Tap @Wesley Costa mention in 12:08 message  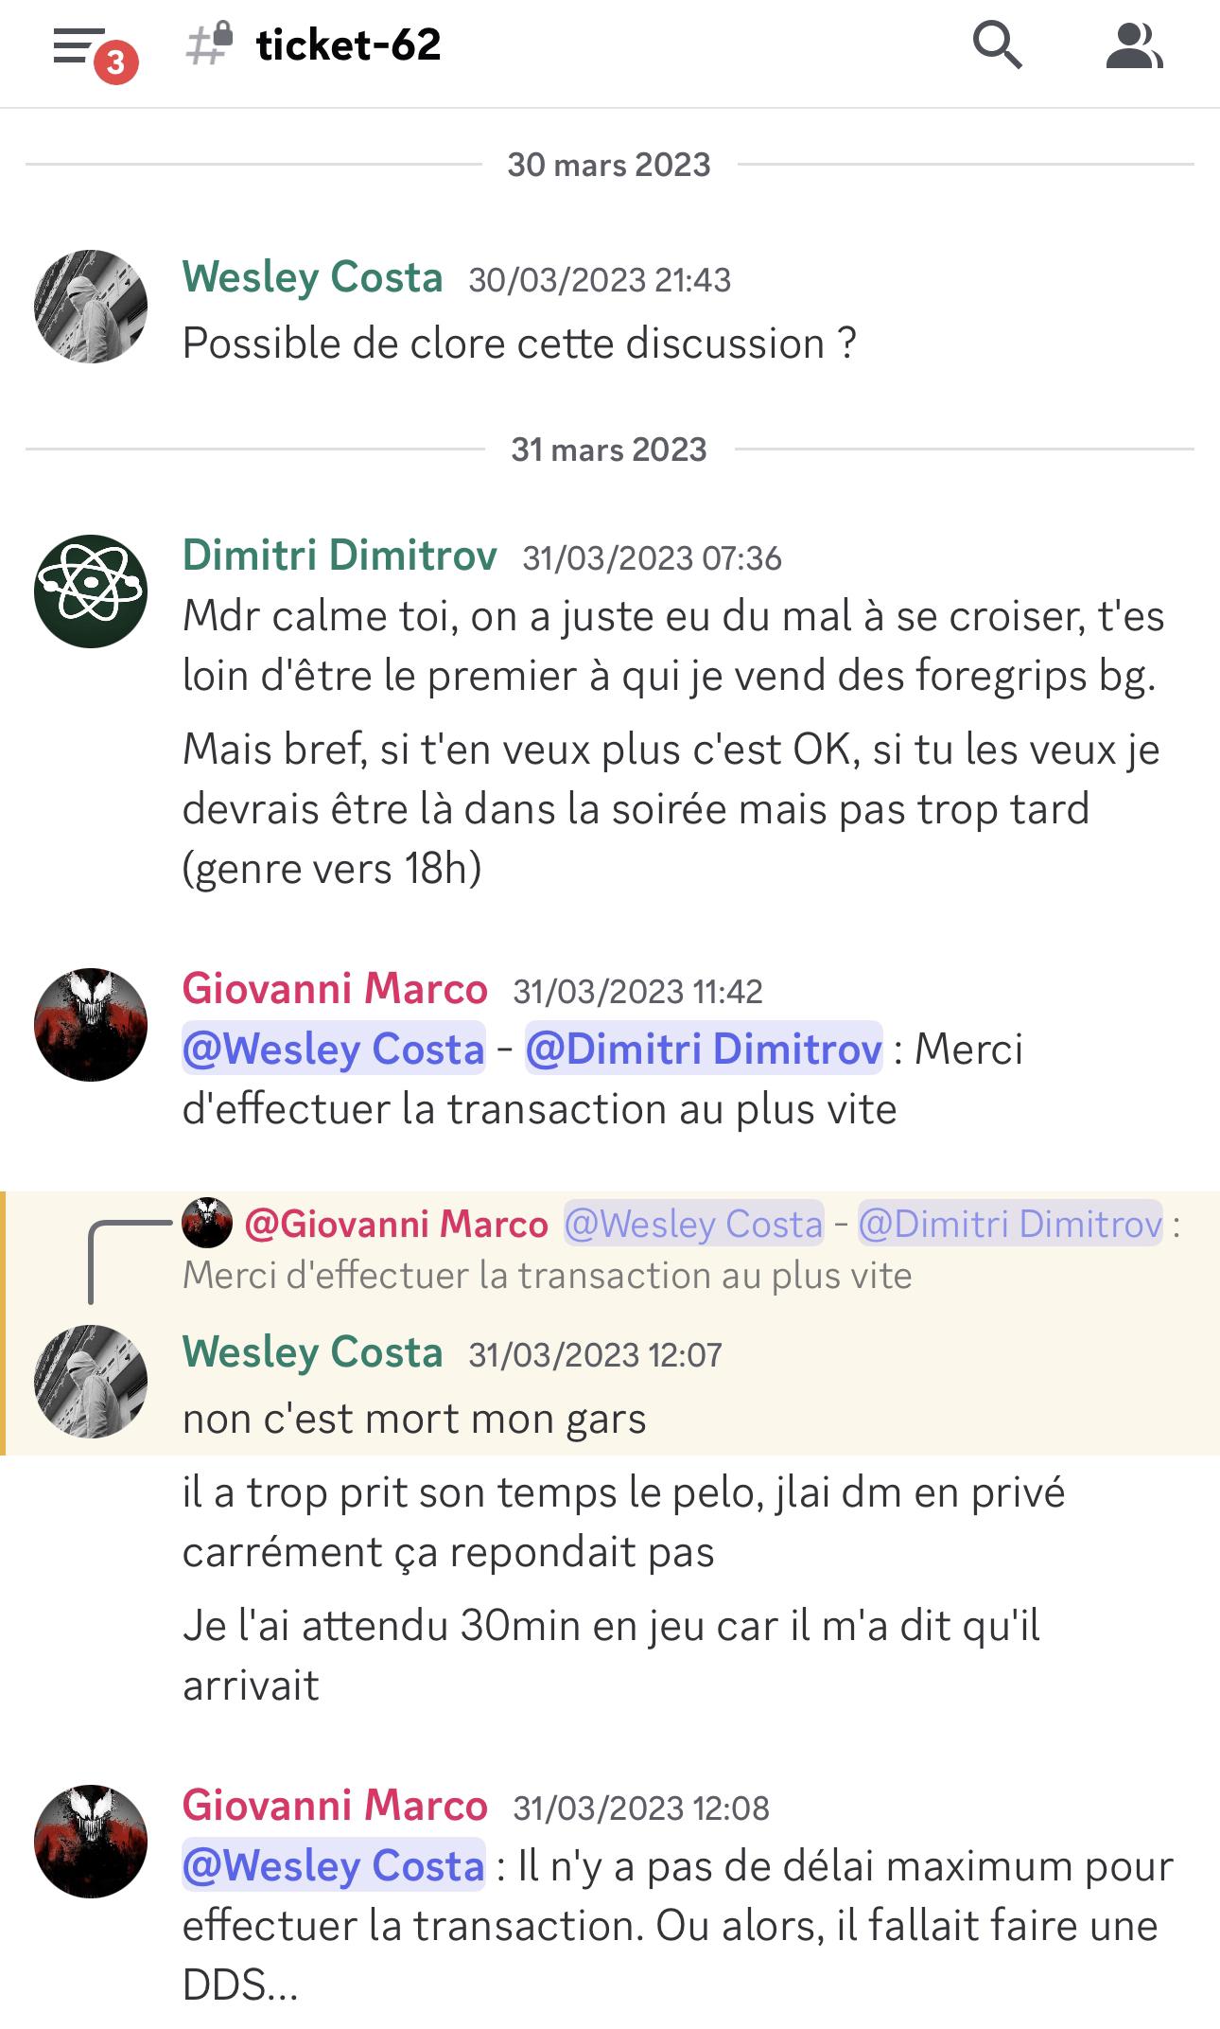click(334, 1865)
